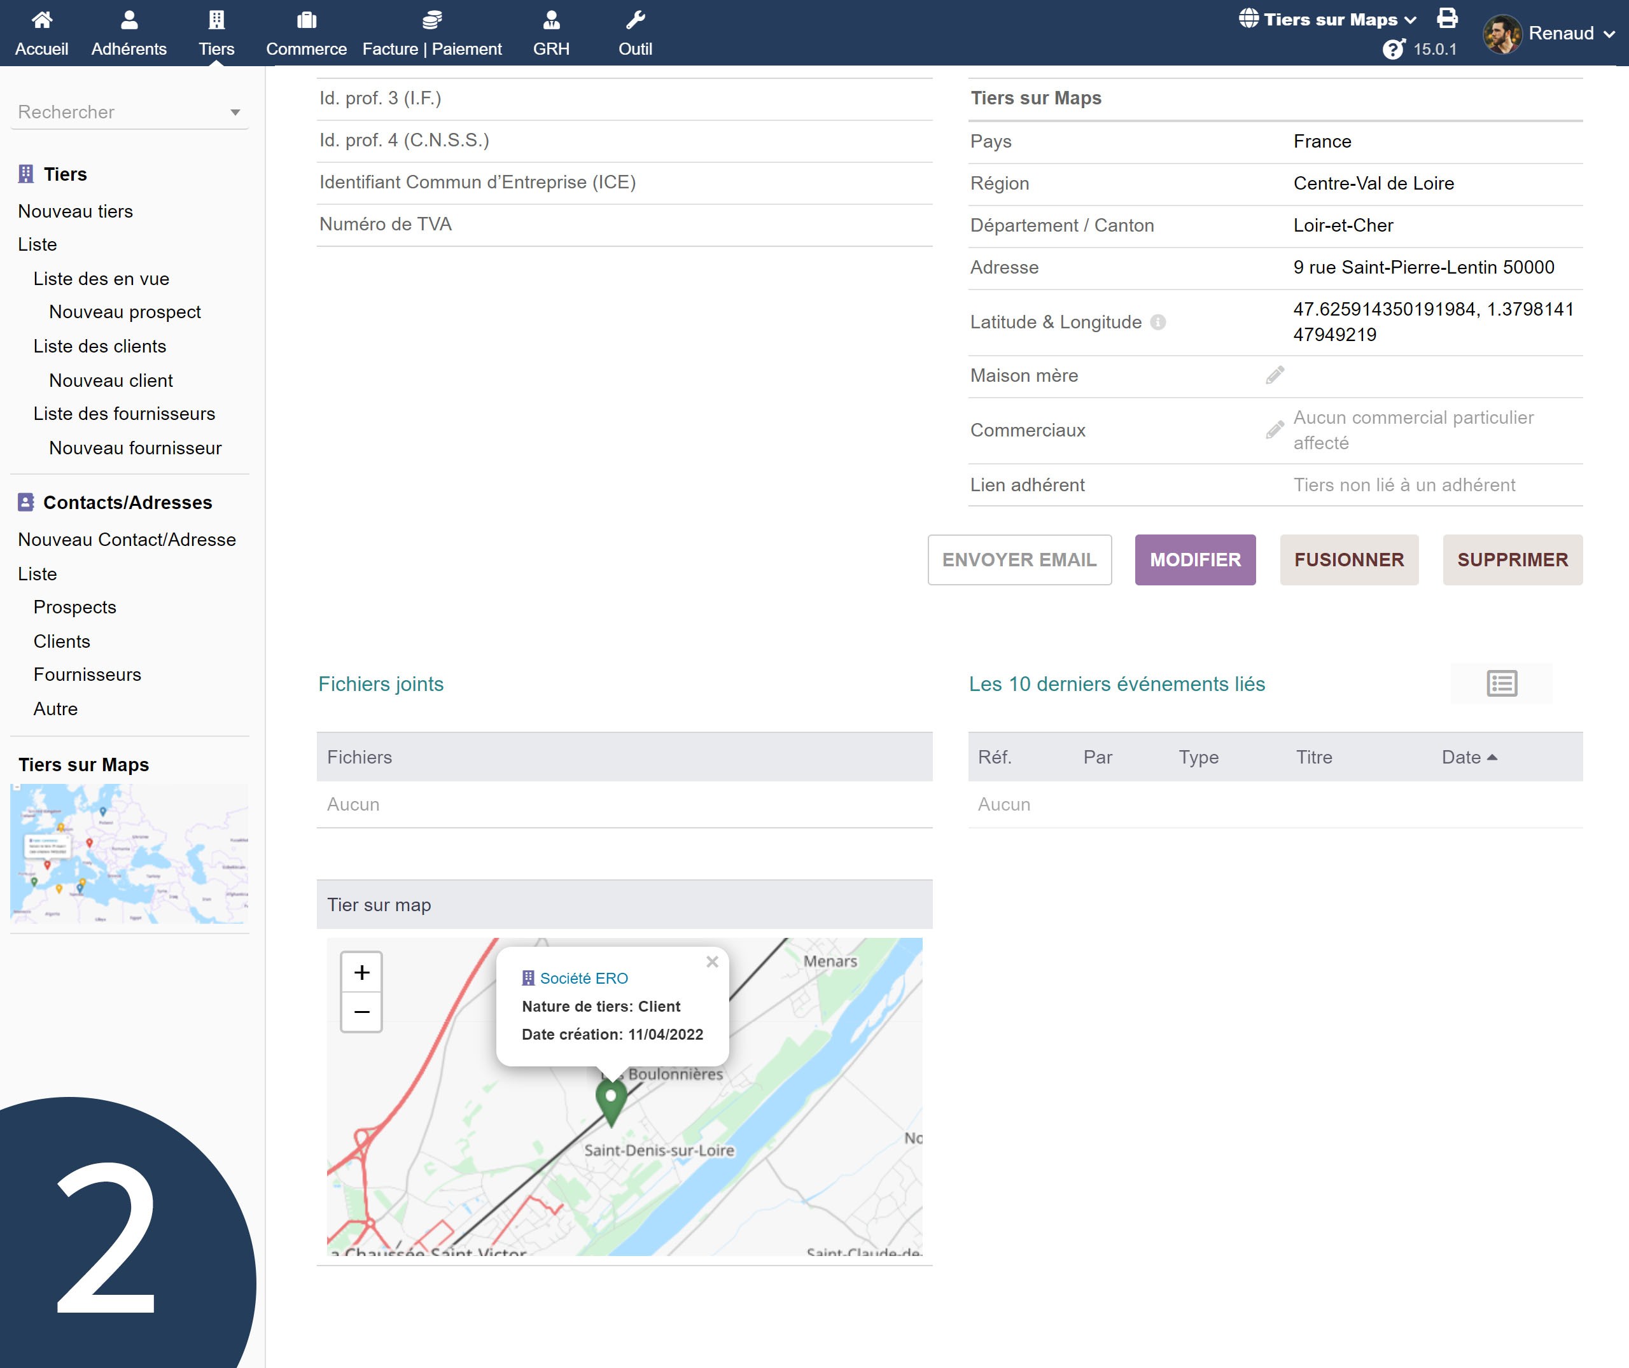Click the SUPPRIMER button
This screenshot has width=1629, height=1368.
point(1512,559)
